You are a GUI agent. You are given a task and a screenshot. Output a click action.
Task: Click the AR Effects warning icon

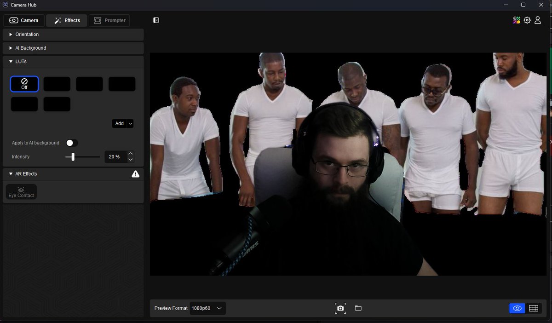[136, 174]
